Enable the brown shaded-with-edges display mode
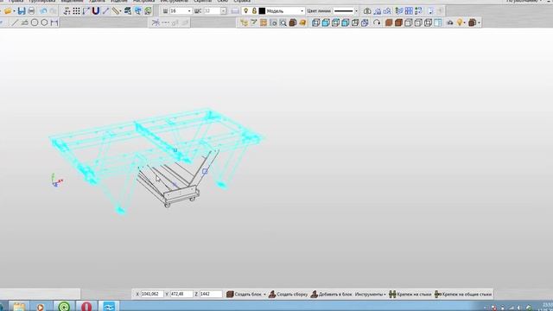553x311 pixels. (398, 23)
